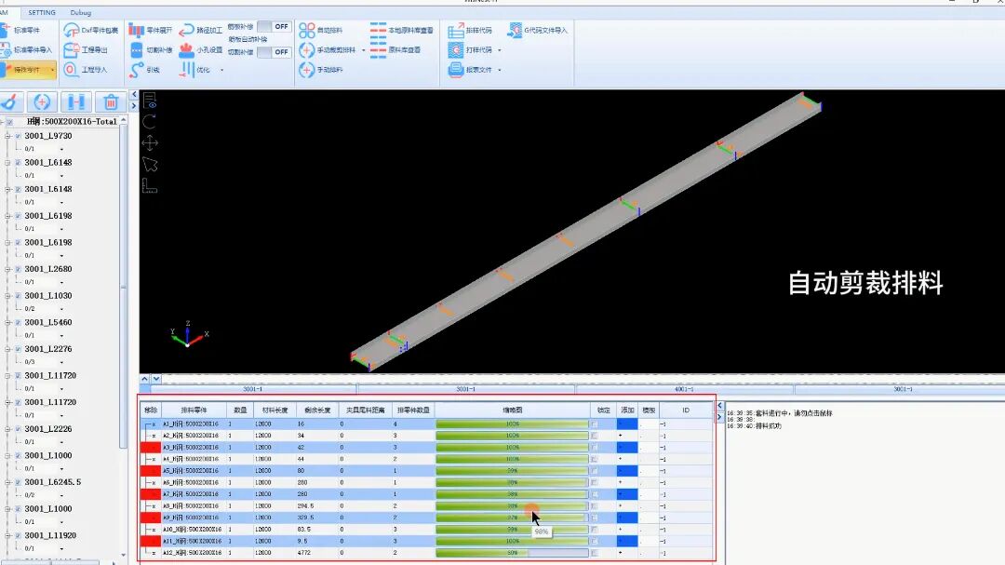Open the 切割补偿 cutting compensation tool icon

[x=136, y=49]
